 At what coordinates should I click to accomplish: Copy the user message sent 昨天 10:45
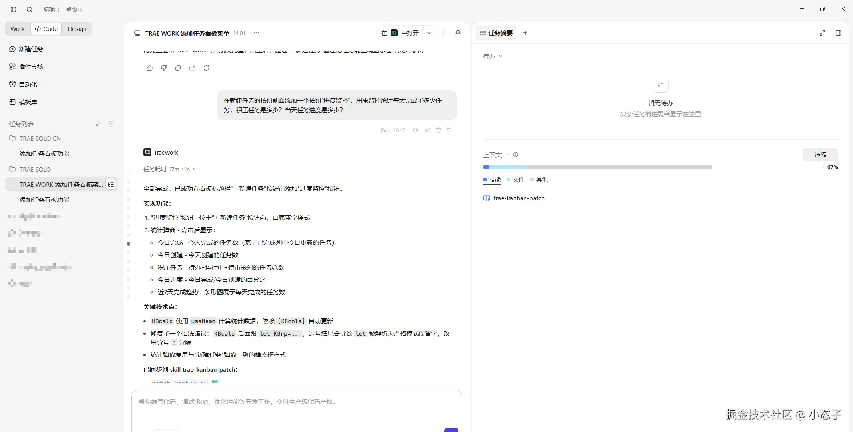[x=415, y=130]
